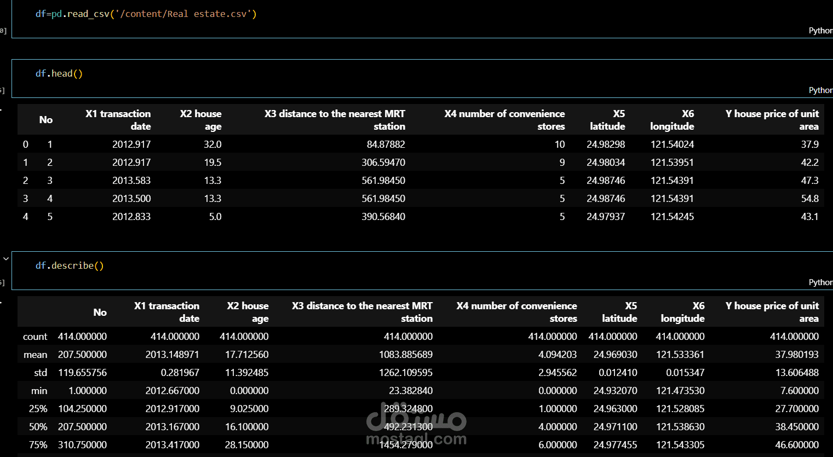Select longitude value 121.54024

click(x=672, y=144)
